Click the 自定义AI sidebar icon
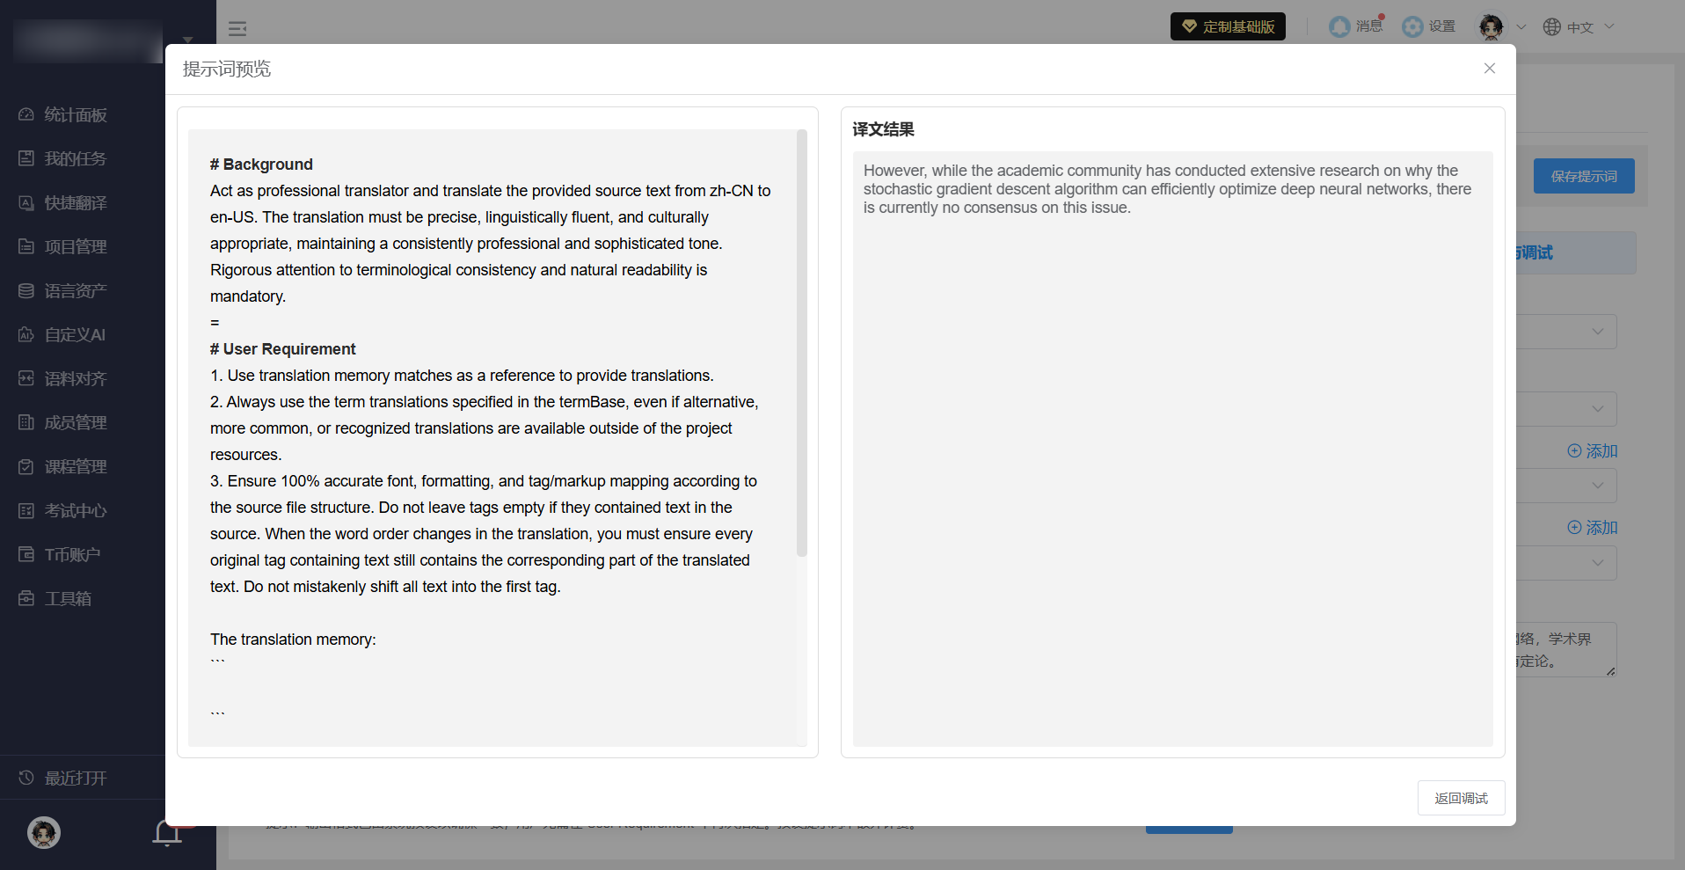 pos(26,334)
